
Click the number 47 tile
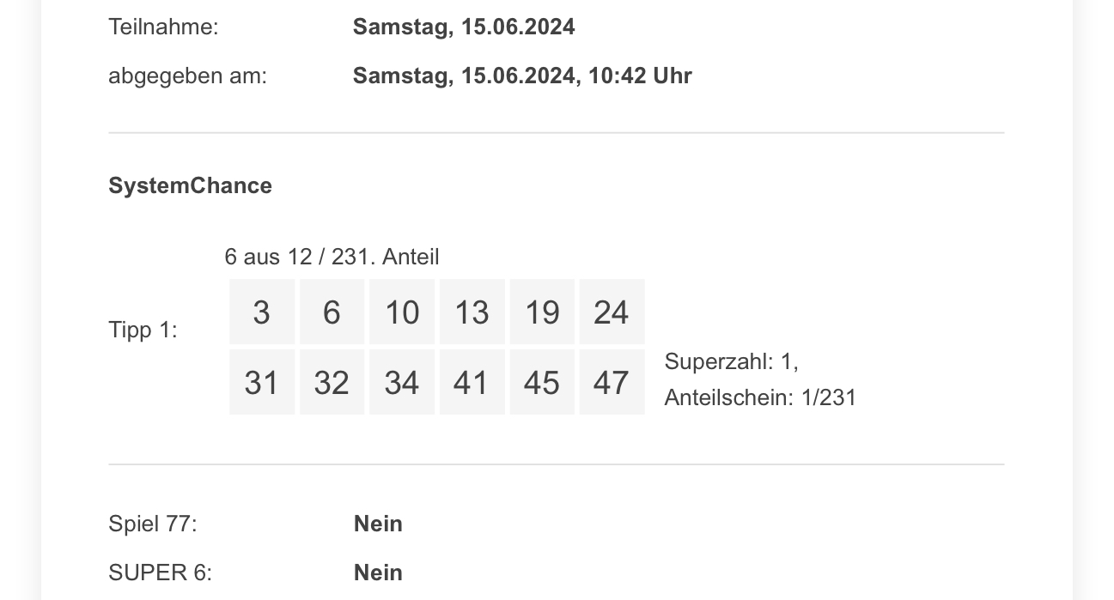click(x=612, y=382)
